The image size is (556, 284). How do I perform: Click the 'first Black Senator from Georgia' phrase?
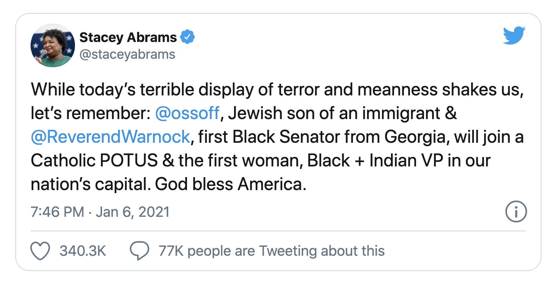tap(321, 137)
